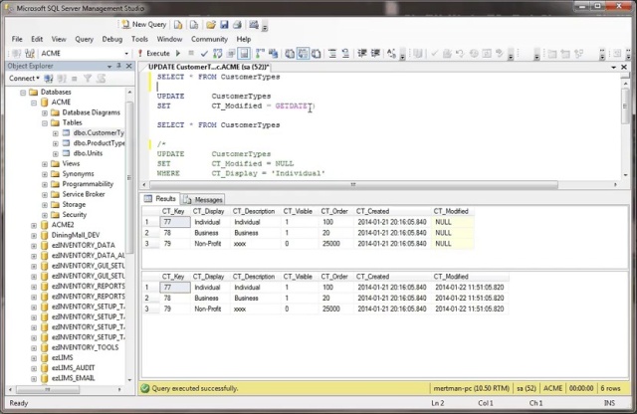Expand the Views folder node
637x414 pixels.
[44, 163]
